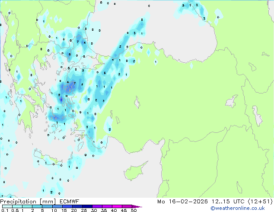Click the legend swatch between 20 and 25

[x=77, y=206]
